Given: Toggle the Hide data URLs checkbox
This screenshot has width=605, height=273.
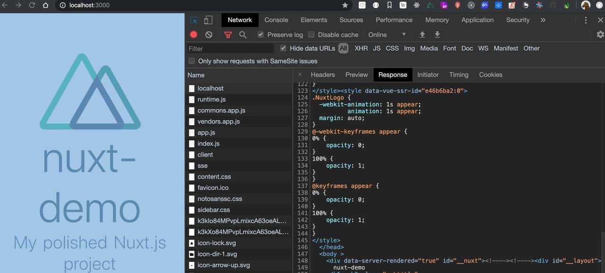Looking at the screenshot, I should click(x=283, y=48).
